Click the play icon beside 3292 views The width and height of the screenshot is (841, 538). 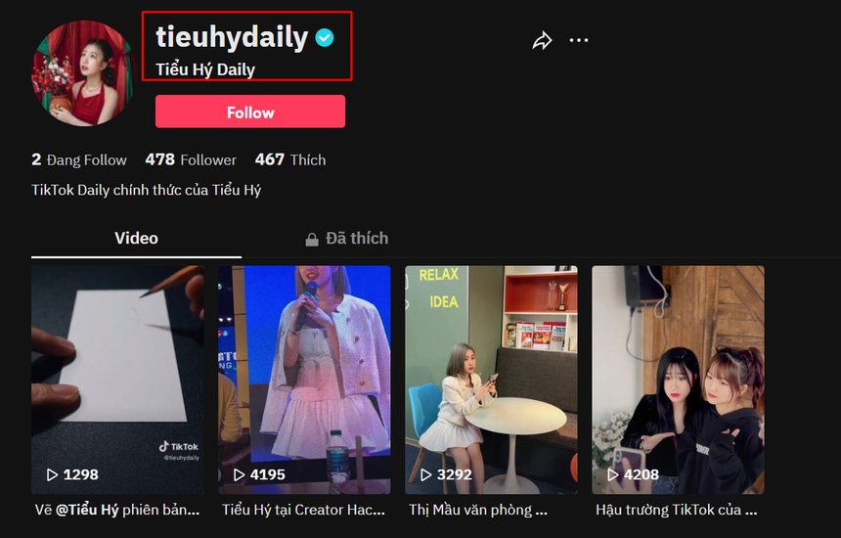pyautogui.click(x=425, y=474)
